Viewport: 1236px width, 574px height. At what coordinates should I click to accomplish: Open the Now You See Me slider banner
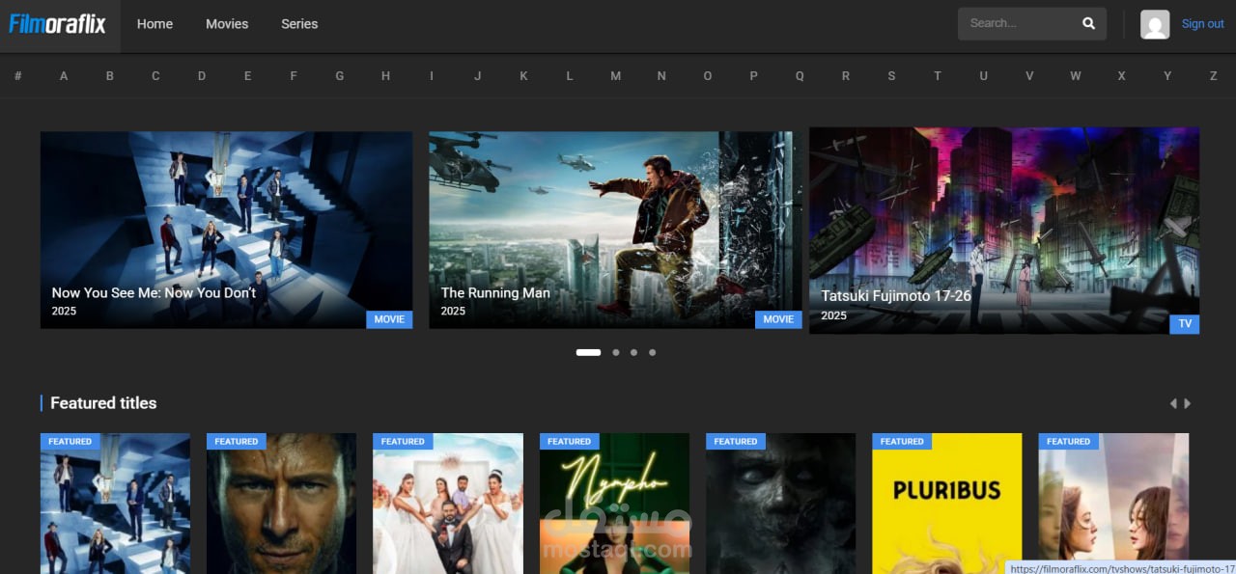(x=226, y=230)
